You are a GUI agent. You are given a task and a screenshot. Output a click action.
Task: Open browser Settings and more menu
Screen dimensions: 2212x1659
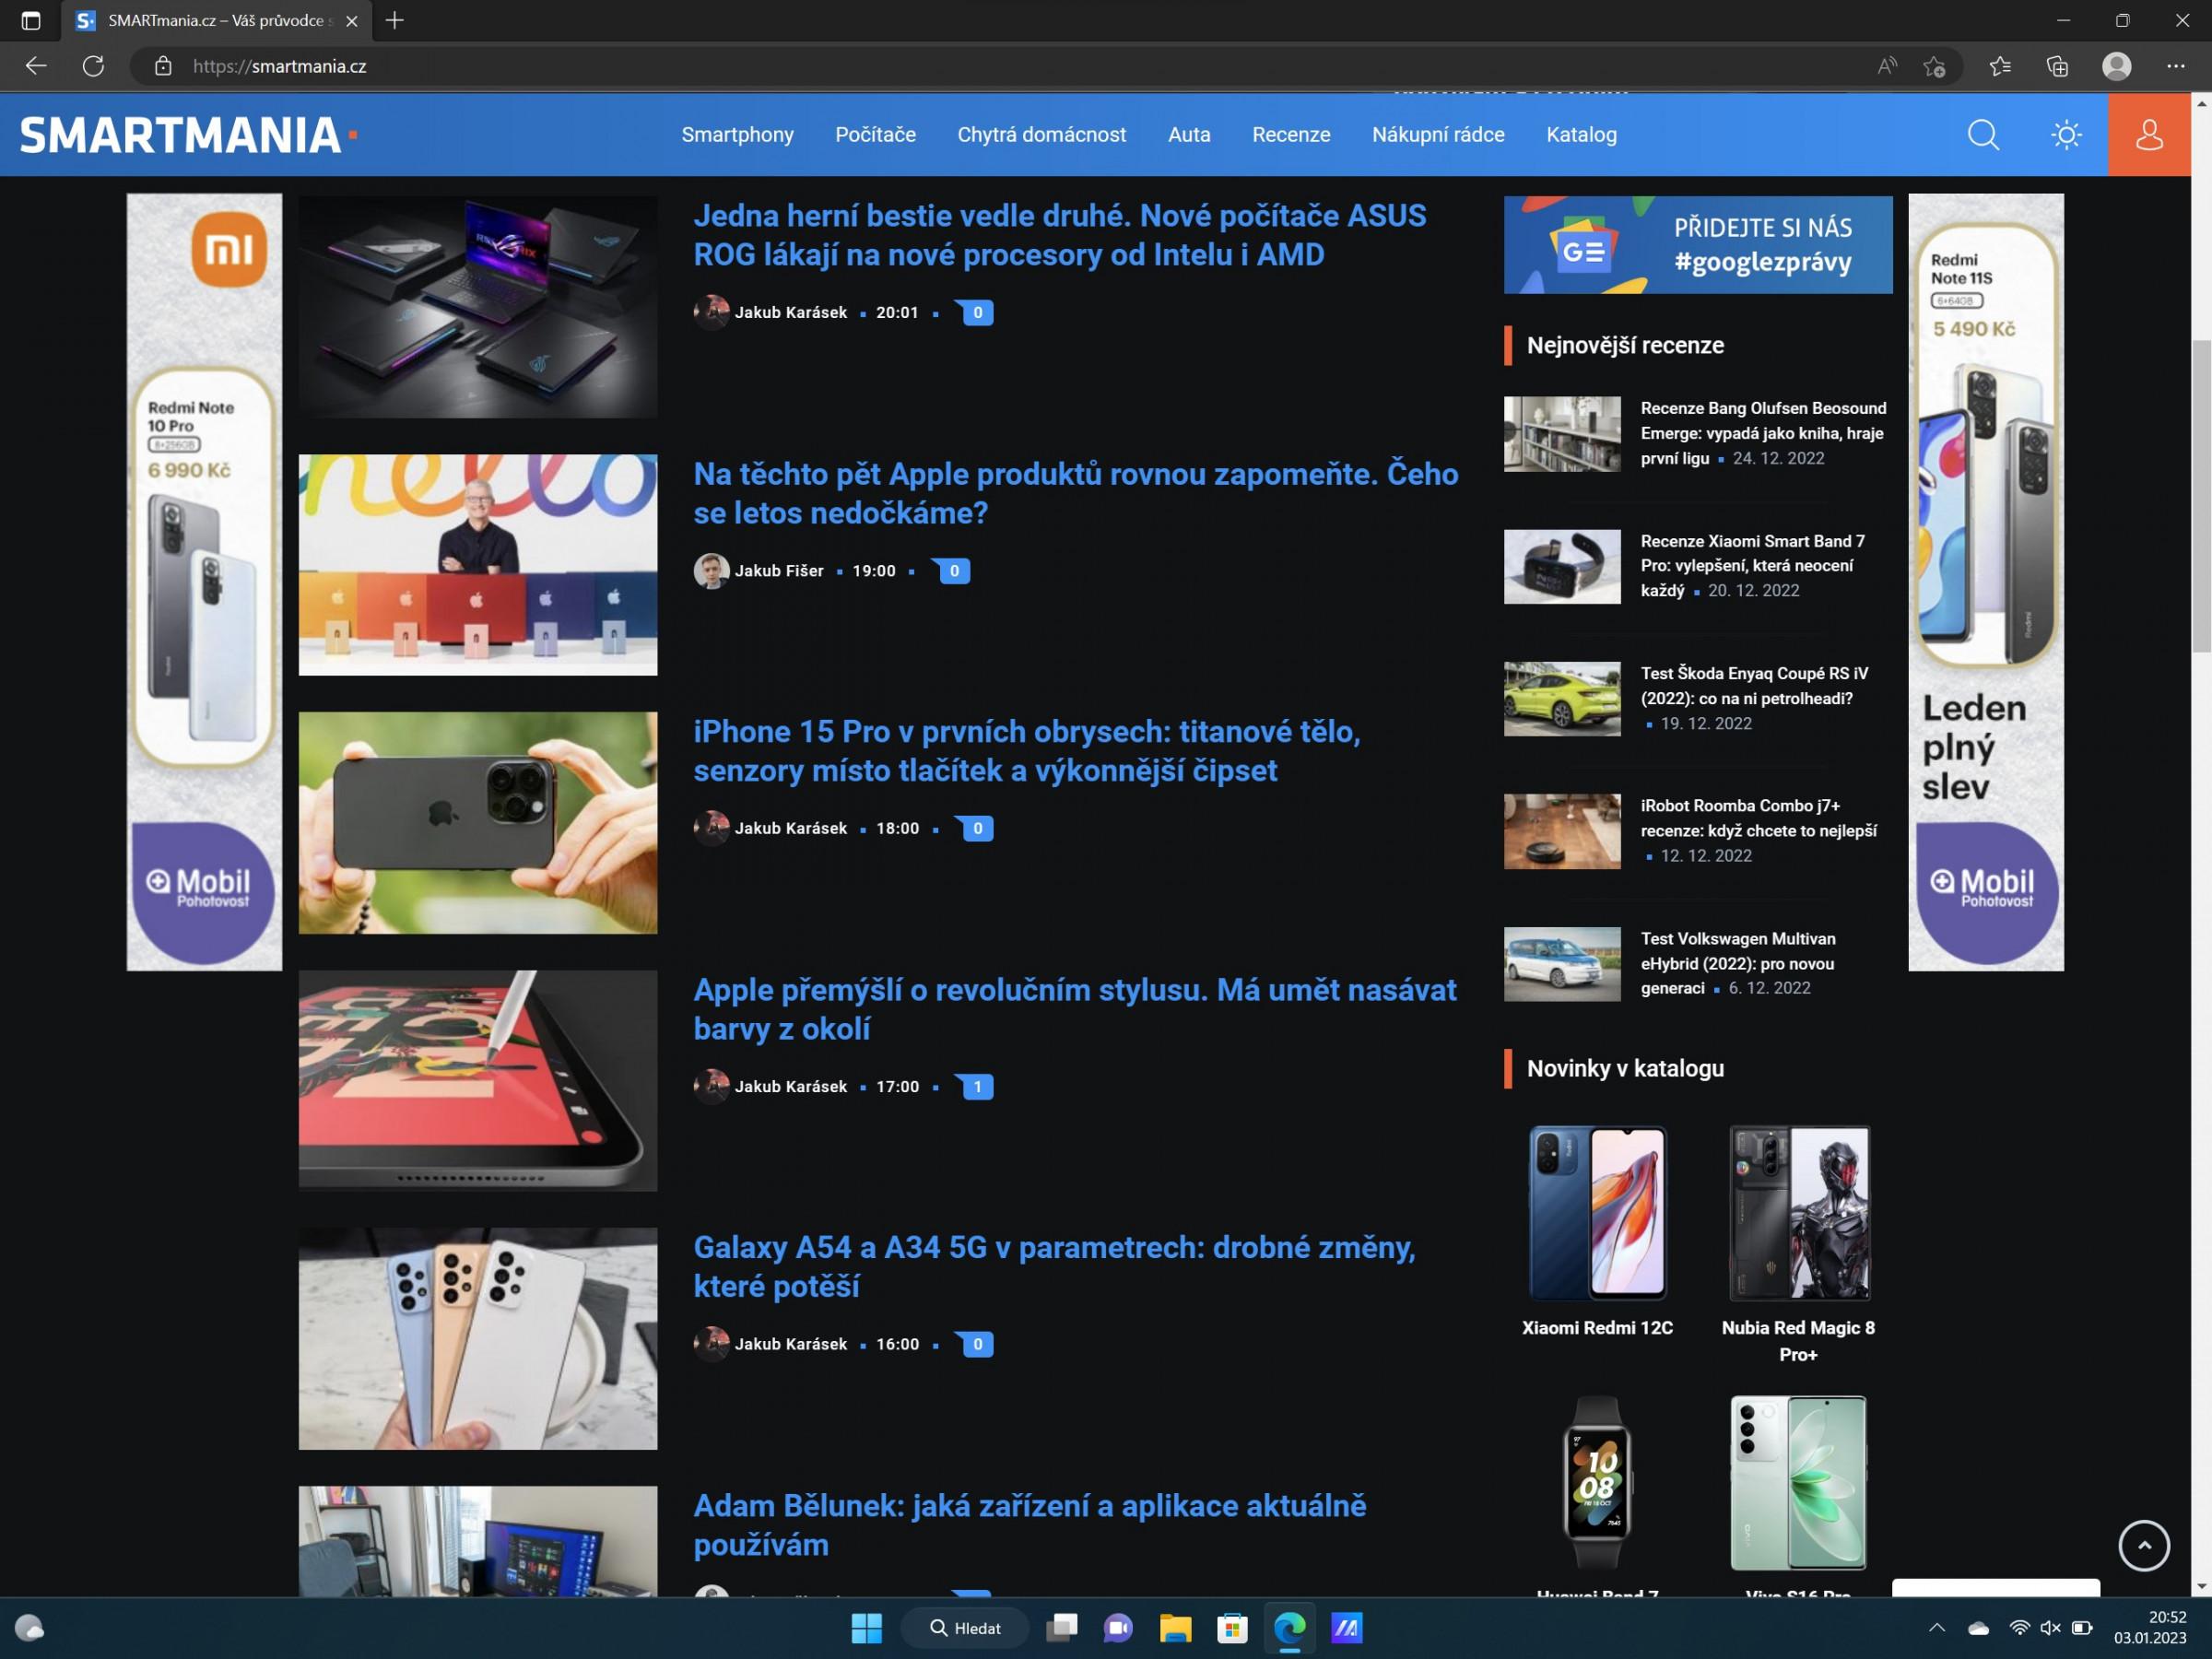coord(2176,66)
